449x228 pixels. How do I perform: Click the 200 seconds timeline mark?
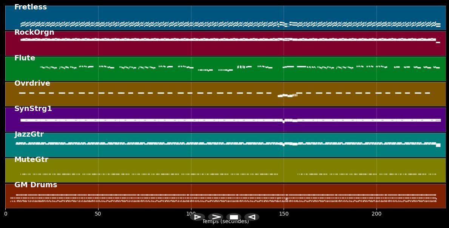tap(377, 214)
